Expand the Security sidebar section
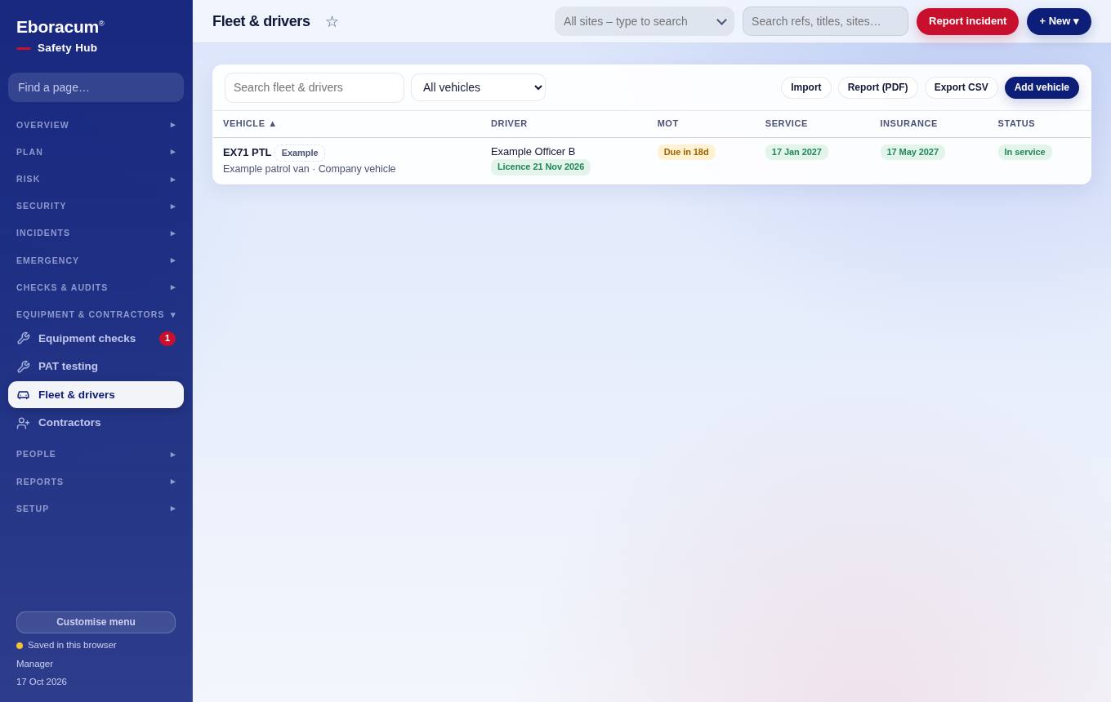Image resolution: width=1111 pixels, height=702 pixels. point(96,206)
